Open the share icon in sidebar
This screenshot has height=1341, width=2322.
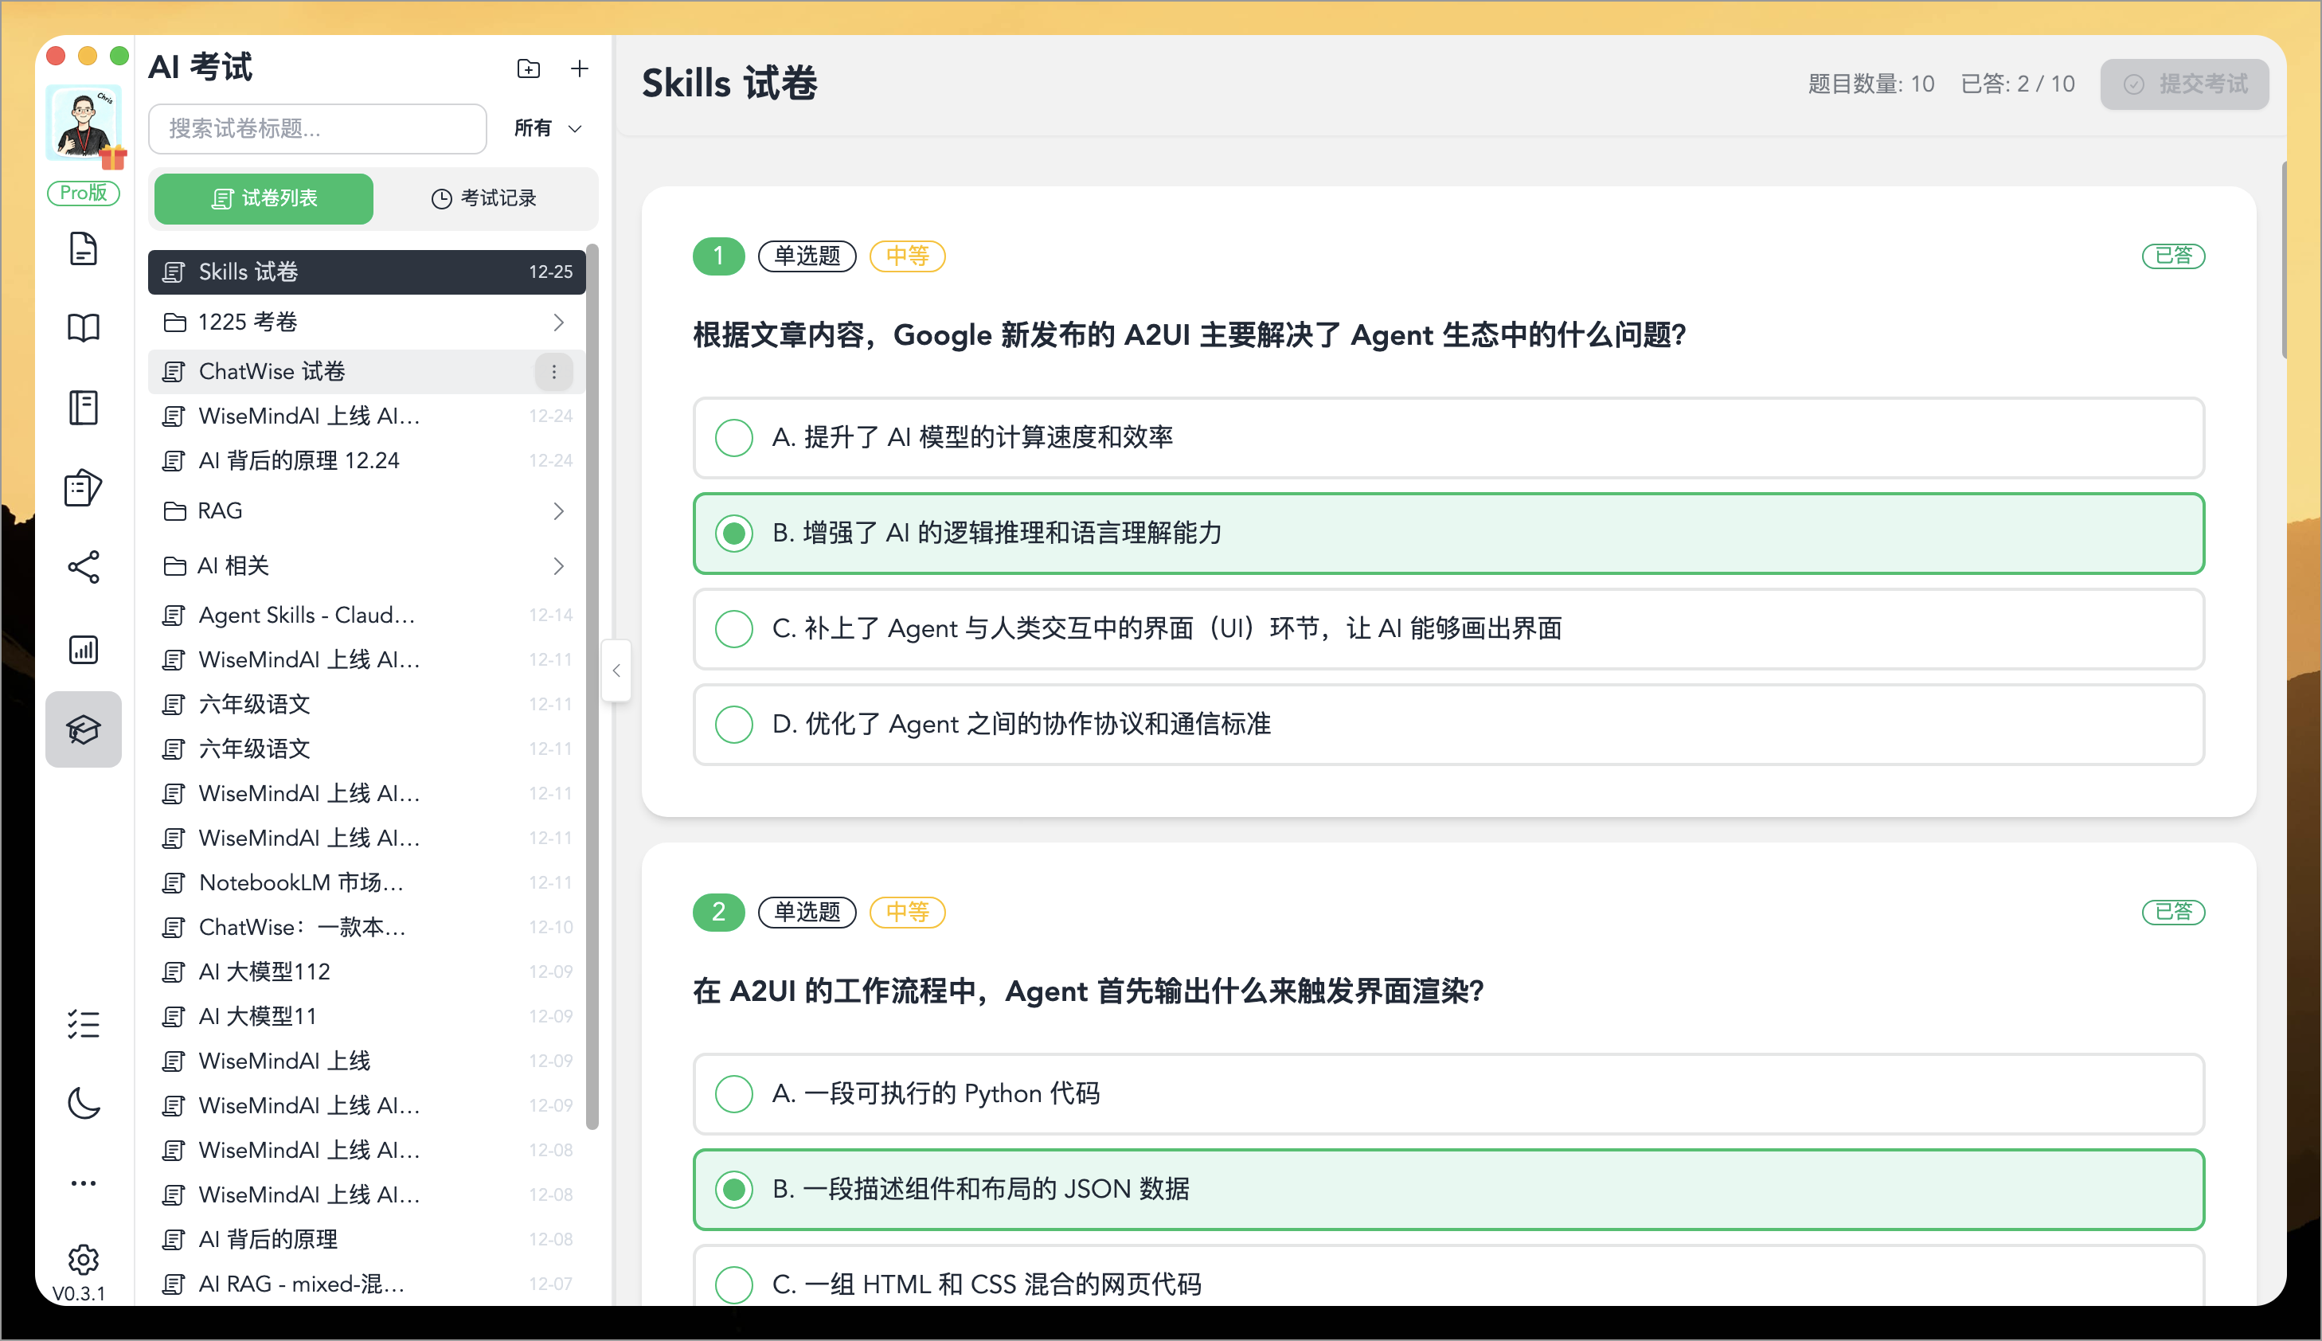tap(84, 567)
